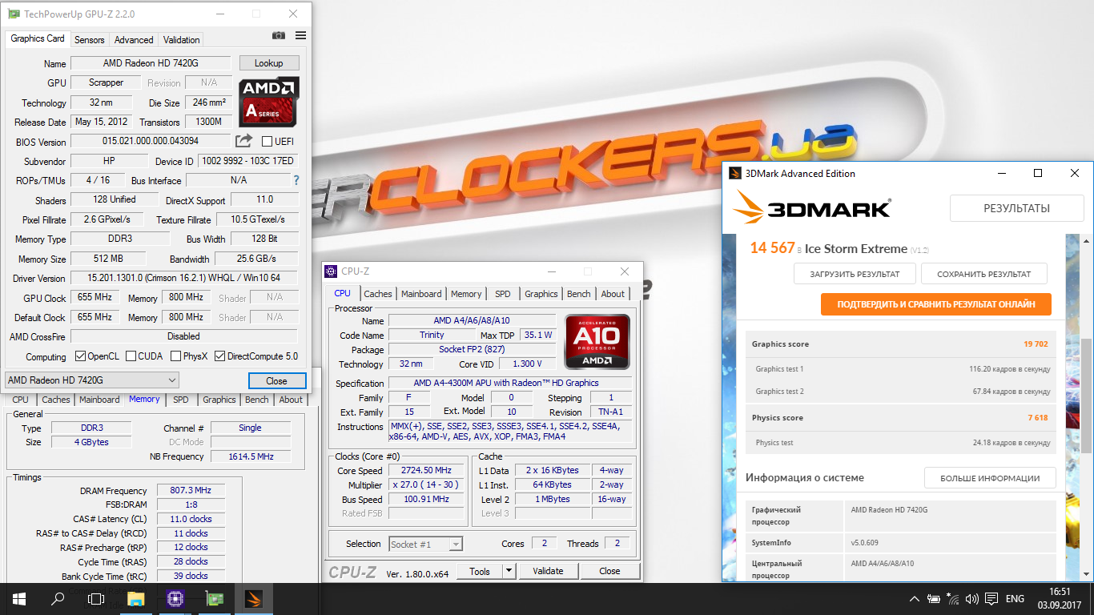Click the 3DMark logo in the header
The image size is (1094, 615).
[811, 208]
